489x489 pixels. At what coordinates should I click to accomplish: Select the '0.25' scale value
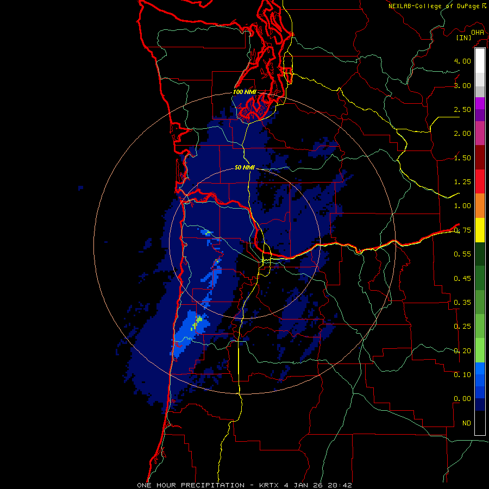[462, 327]
